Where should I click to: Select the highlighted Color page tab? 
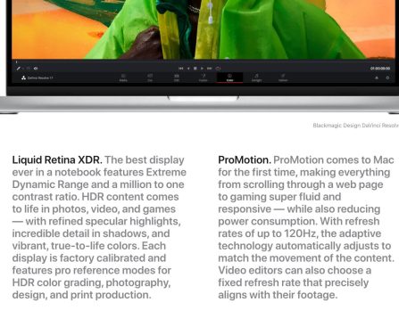click(229, 78)
